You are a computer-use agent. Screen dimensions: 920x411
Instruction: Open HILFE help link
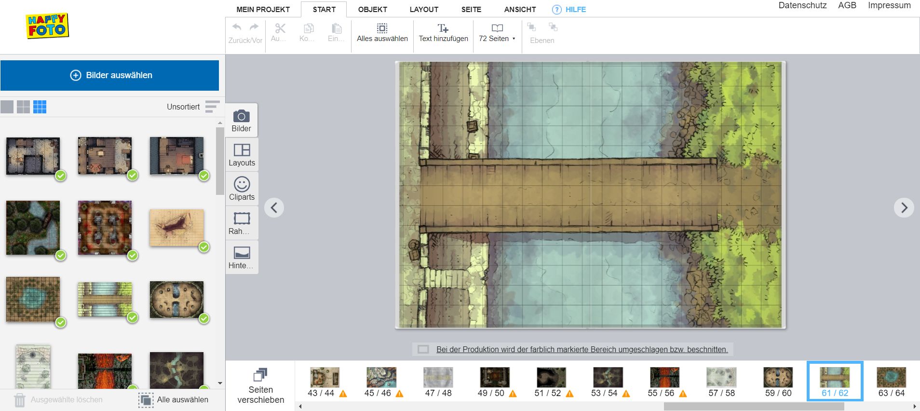[x=569, y=10]
